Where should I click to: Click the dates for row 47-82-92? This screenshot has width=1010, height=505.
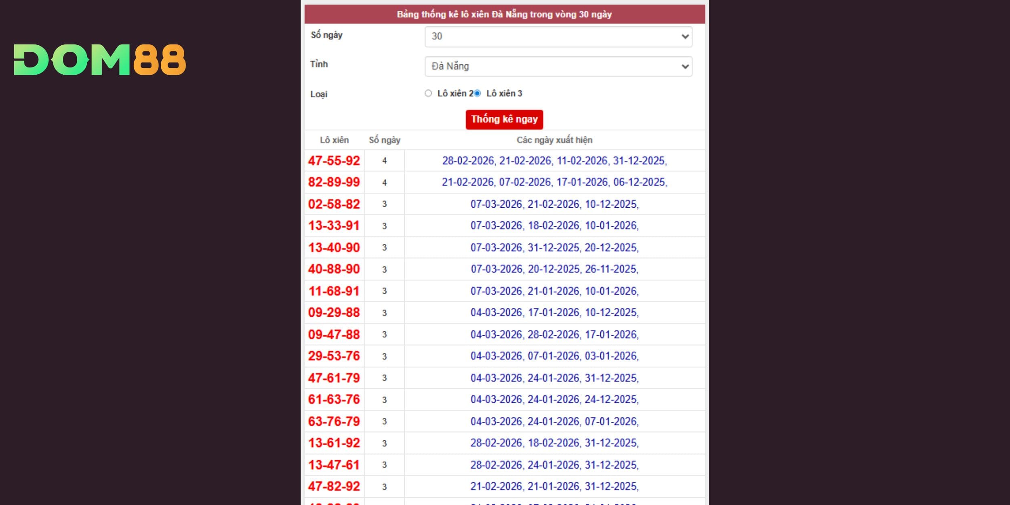[554, 486]
